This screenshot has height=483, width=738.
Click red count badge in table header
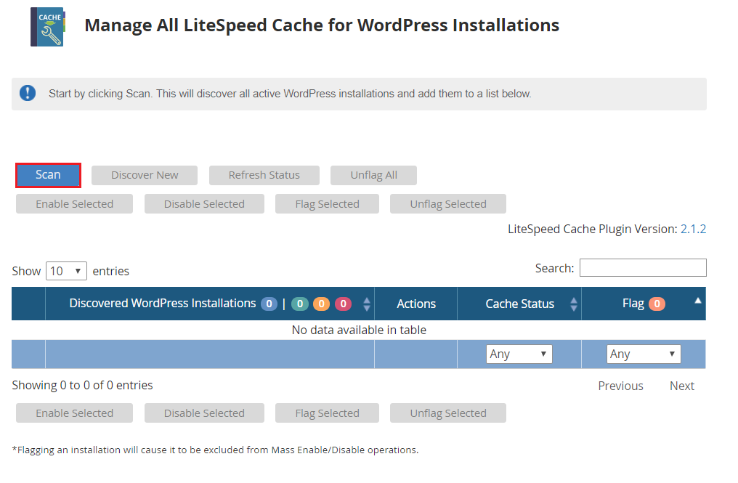pyautogui.click(x=343, y=304)
